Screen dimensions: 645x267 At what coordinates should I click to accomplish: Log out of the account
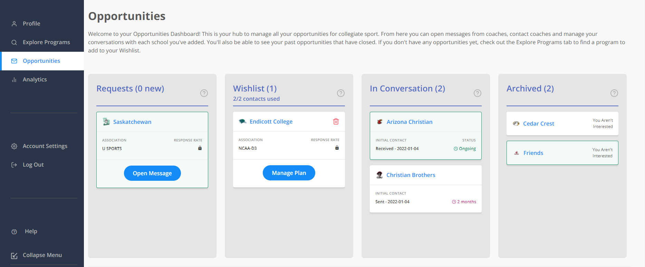tap(33, 165)
